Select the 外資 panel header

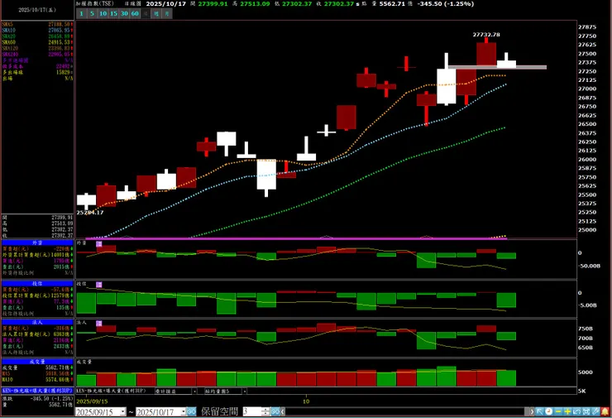[x=37, y=243]
